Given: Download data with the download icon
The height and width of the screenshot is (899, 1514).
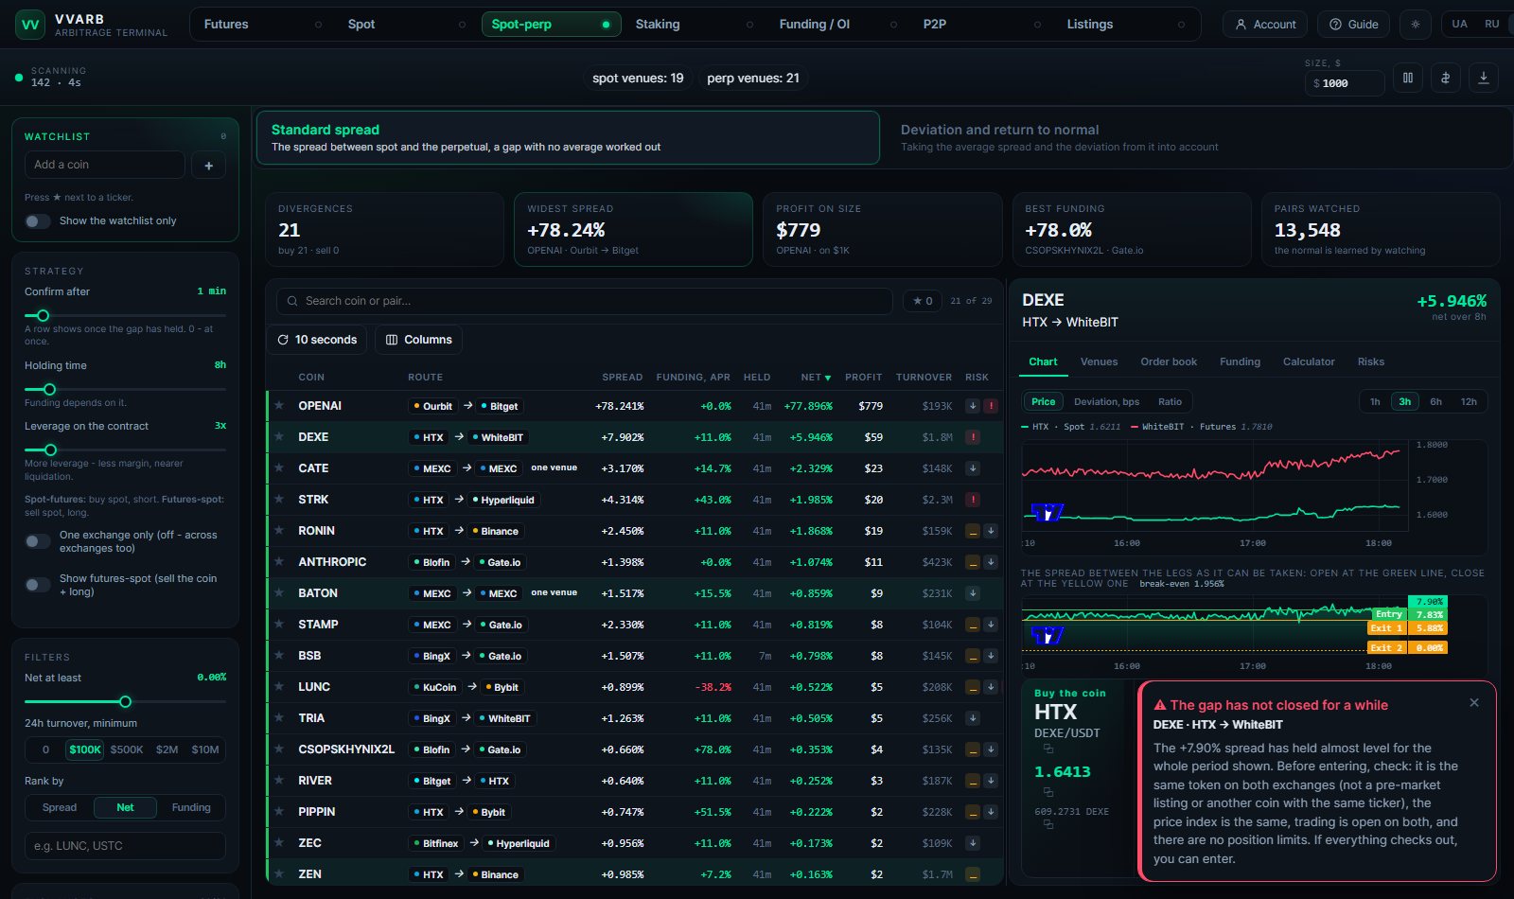Looking at the screenshot, I should coord(1484,79).
